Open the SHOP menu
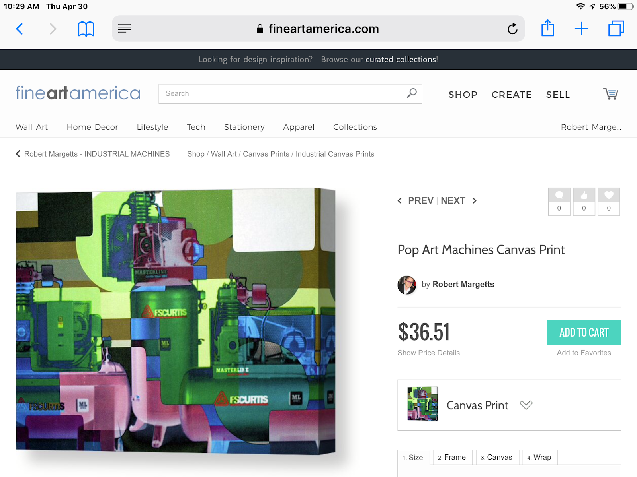 coord(463,95)
